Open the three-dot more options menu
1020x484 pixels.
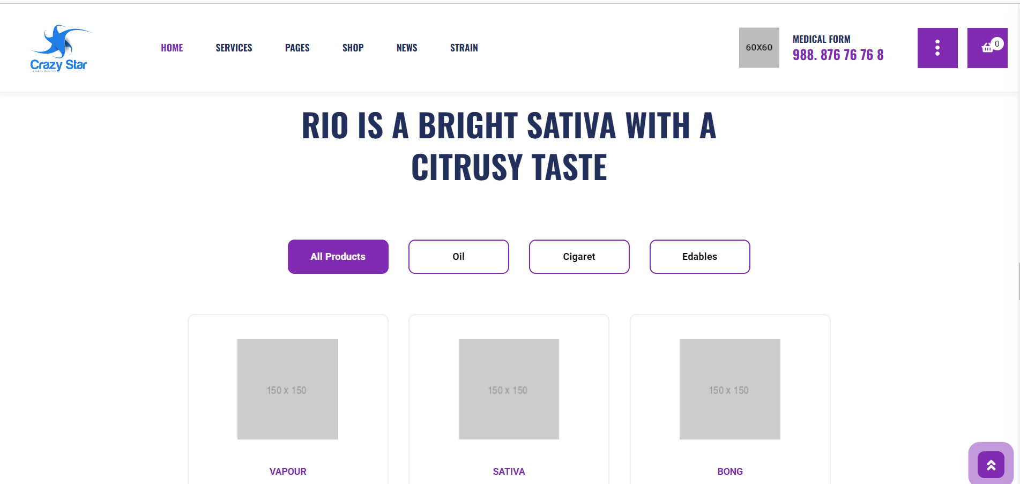pos(937,48)
